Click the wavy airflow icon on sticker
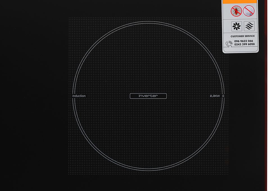The image size is (269, 191). 249,26
